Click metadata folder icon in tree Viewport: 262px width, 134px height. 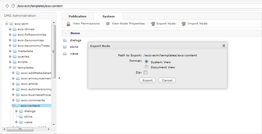tap(15, 51)
